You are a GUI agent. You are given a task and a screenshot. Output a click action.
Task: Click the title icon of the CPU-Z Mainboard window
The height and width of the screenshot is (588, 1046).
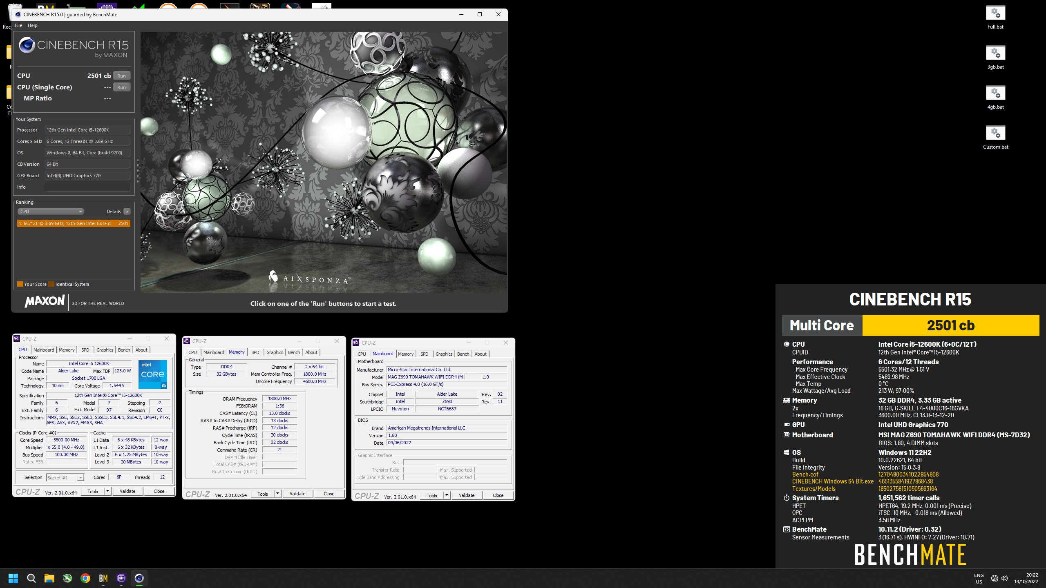pyautogui.click(x=356, y=343)
